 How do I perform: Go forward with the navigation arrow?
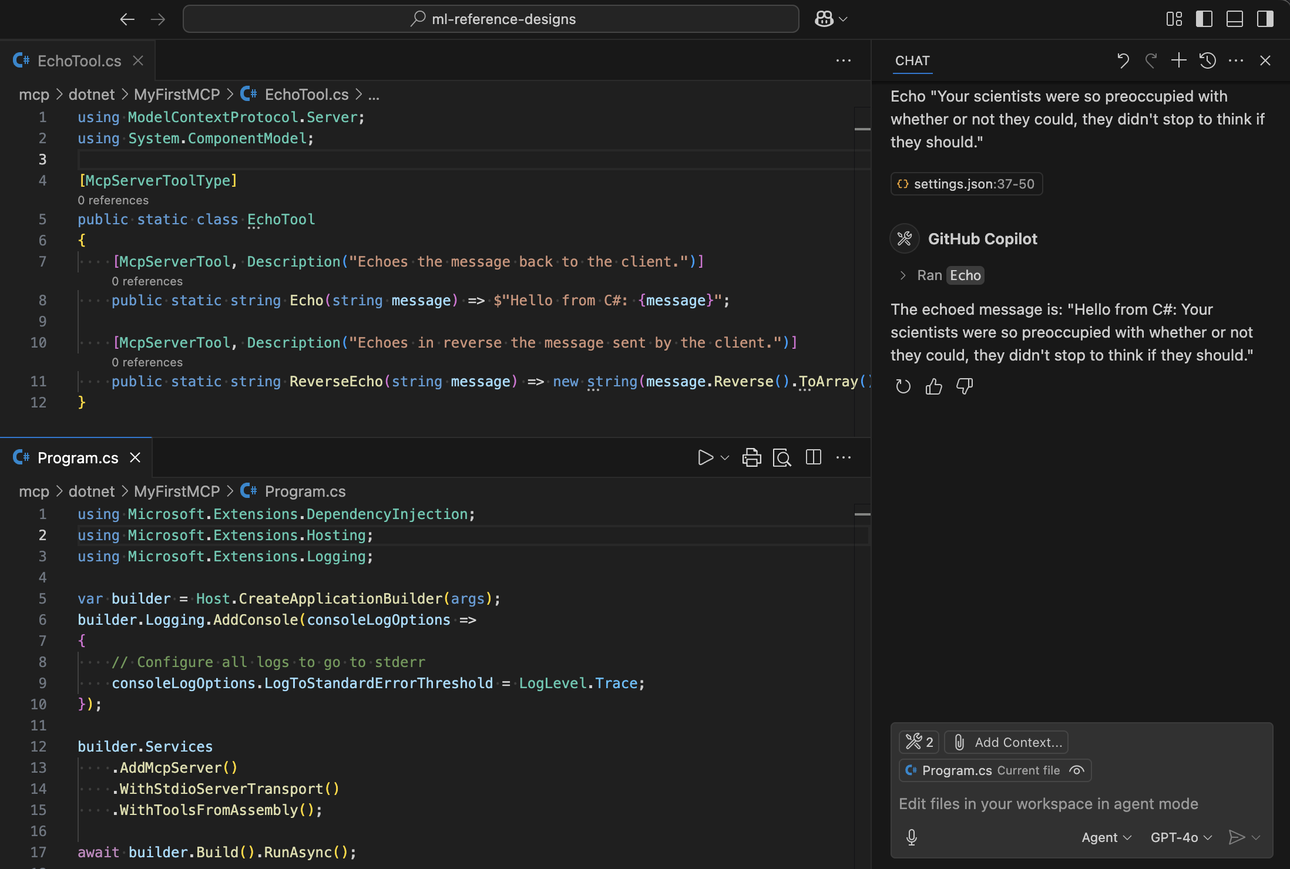[158, 19]
